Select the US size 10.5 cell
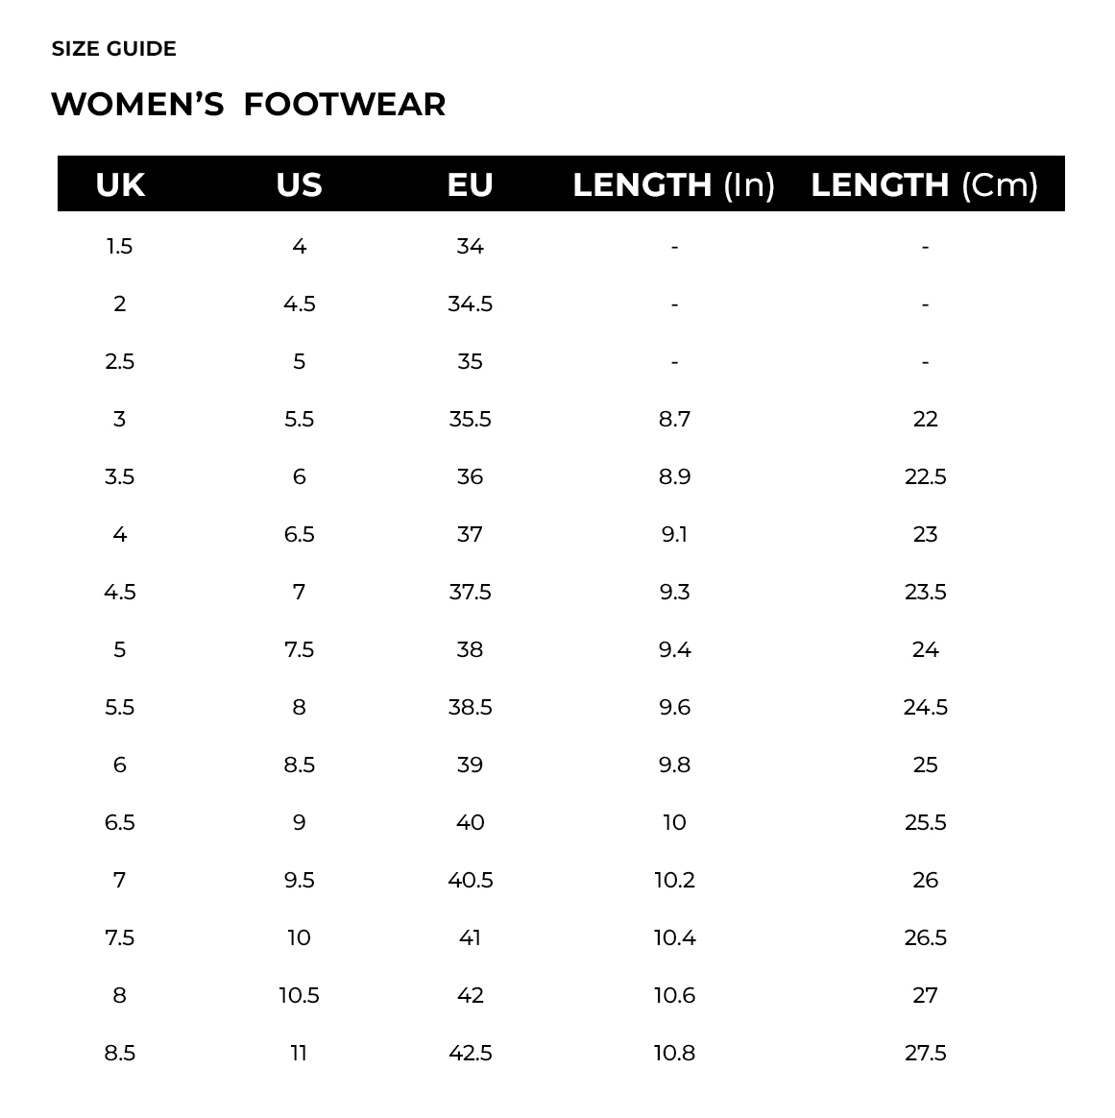Image resolution: width=1115 pixels, height=1118 pixels. 299,996
